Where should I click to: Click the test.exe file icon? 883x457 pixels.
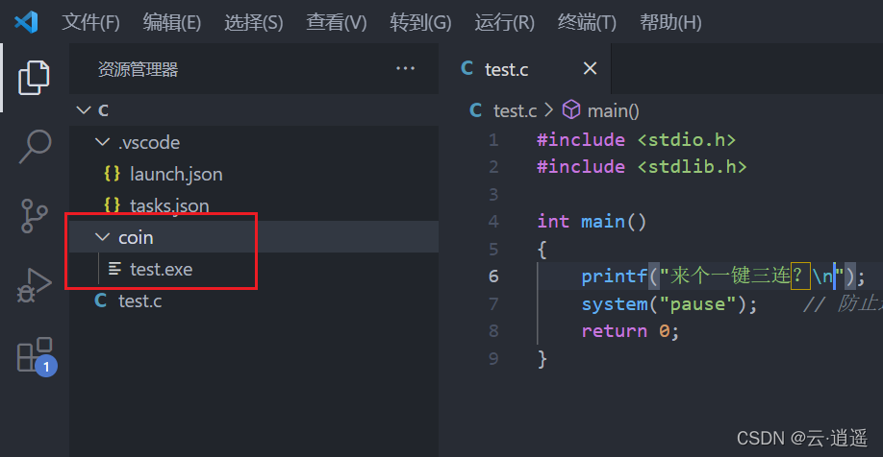[x=114, y=269]
